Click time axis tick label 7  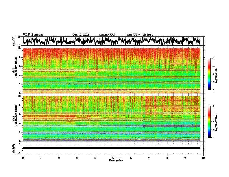click(x=149, y=158)
